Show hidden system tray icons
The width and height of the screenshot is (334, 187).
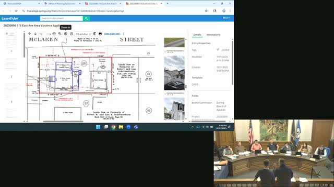pyautogui.click(x=193, y=127)
